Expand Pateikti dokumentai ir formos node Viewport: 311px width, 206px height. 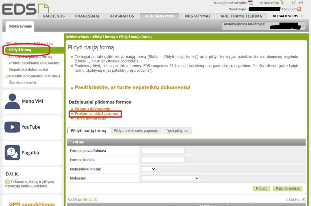(7, 76)
